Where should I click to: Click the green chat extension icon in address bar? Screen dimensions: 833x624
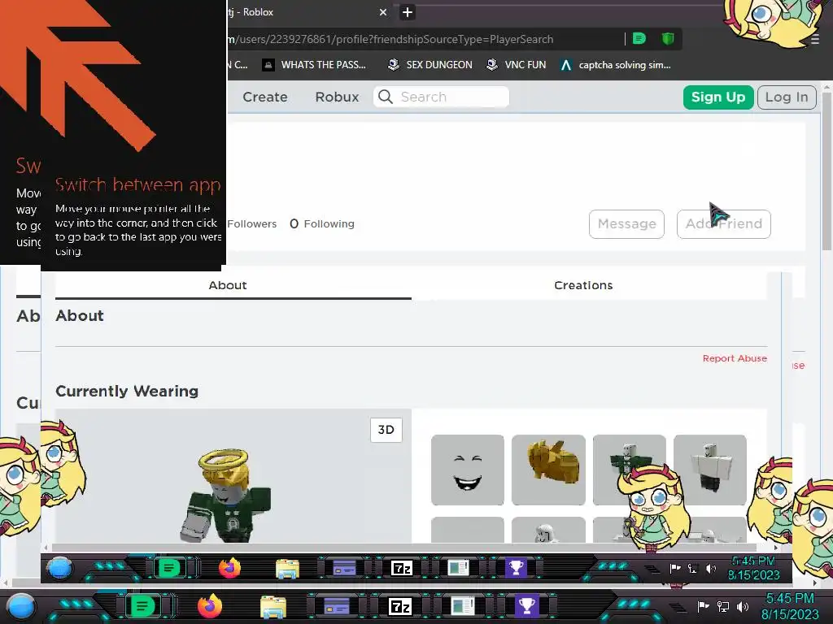(639, 39)
